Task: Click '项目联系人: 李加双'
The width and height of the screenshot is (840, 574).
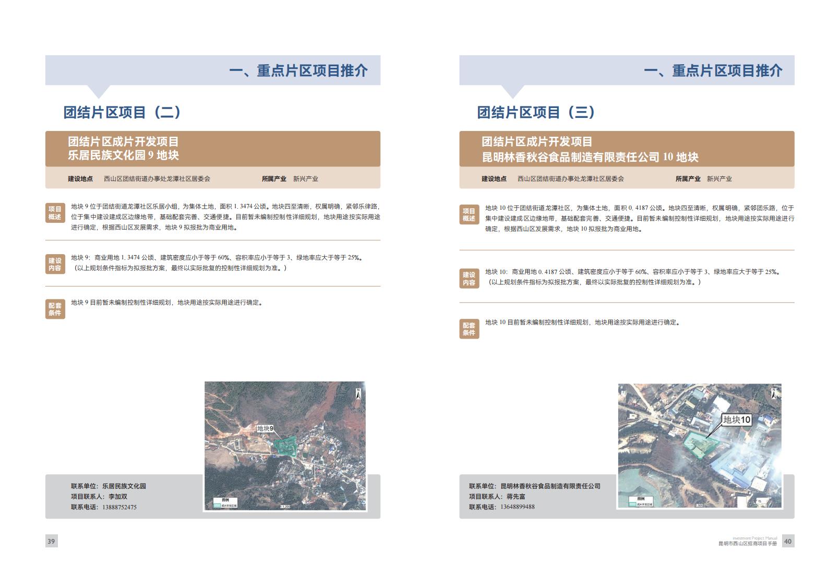Action: click(x=99, y=497)
